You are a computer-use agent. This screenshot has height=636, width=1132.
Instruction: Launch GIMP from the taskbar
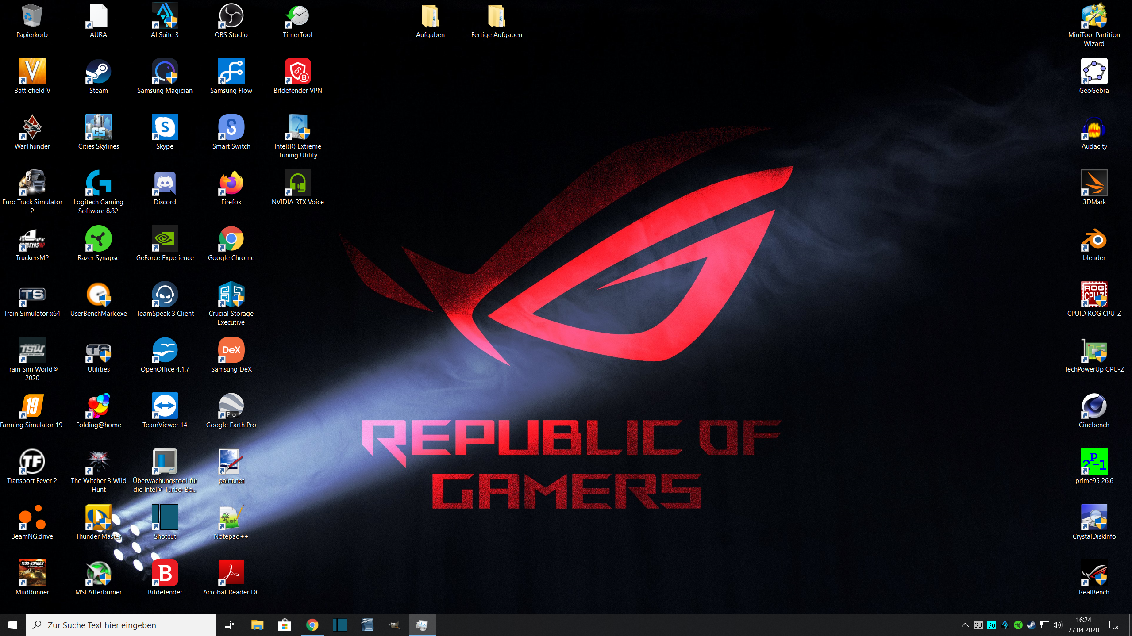[x=393, y=625]
